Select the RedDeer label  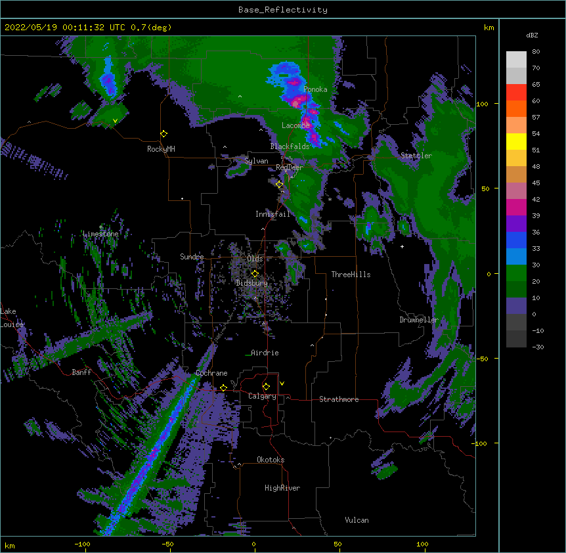290,167
